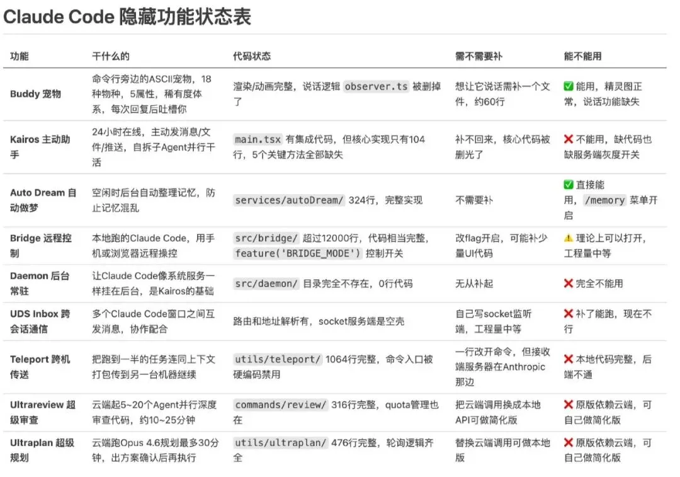
Task: Click the cell starting "补不回来，核心代码被"
Action: pyautogui.click(x=502, y=147)
